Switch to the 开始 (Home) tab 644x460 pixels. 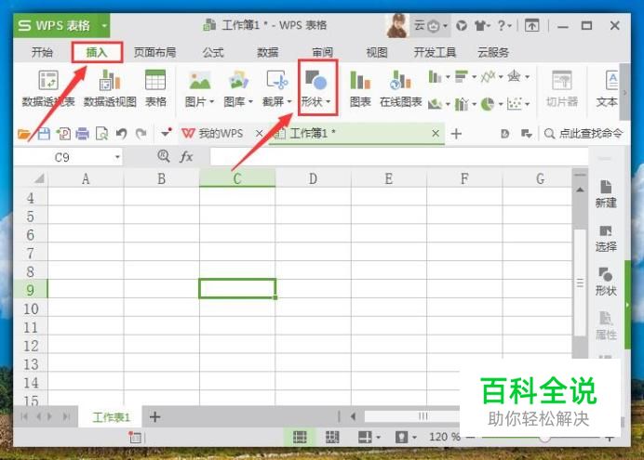(42, 52)
